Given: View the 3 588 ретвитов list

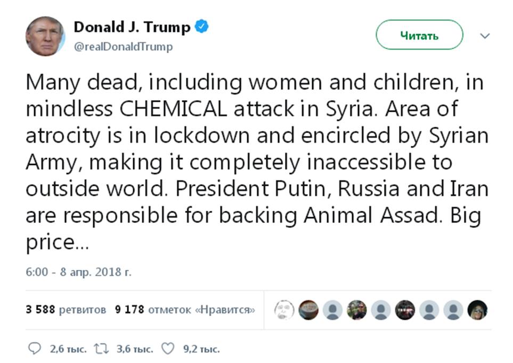Looking at the screenshot, I should tap(66, 309).
